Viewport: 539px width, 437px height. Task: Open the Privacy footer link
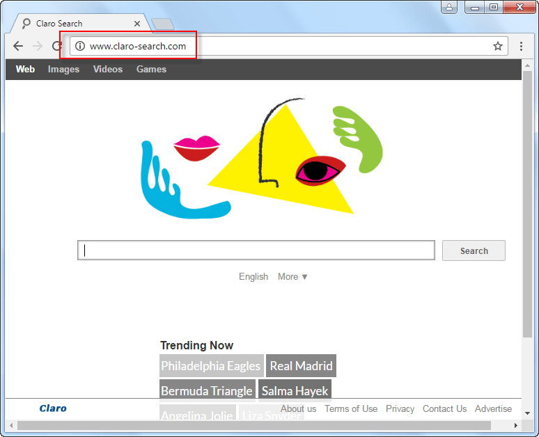400,409
